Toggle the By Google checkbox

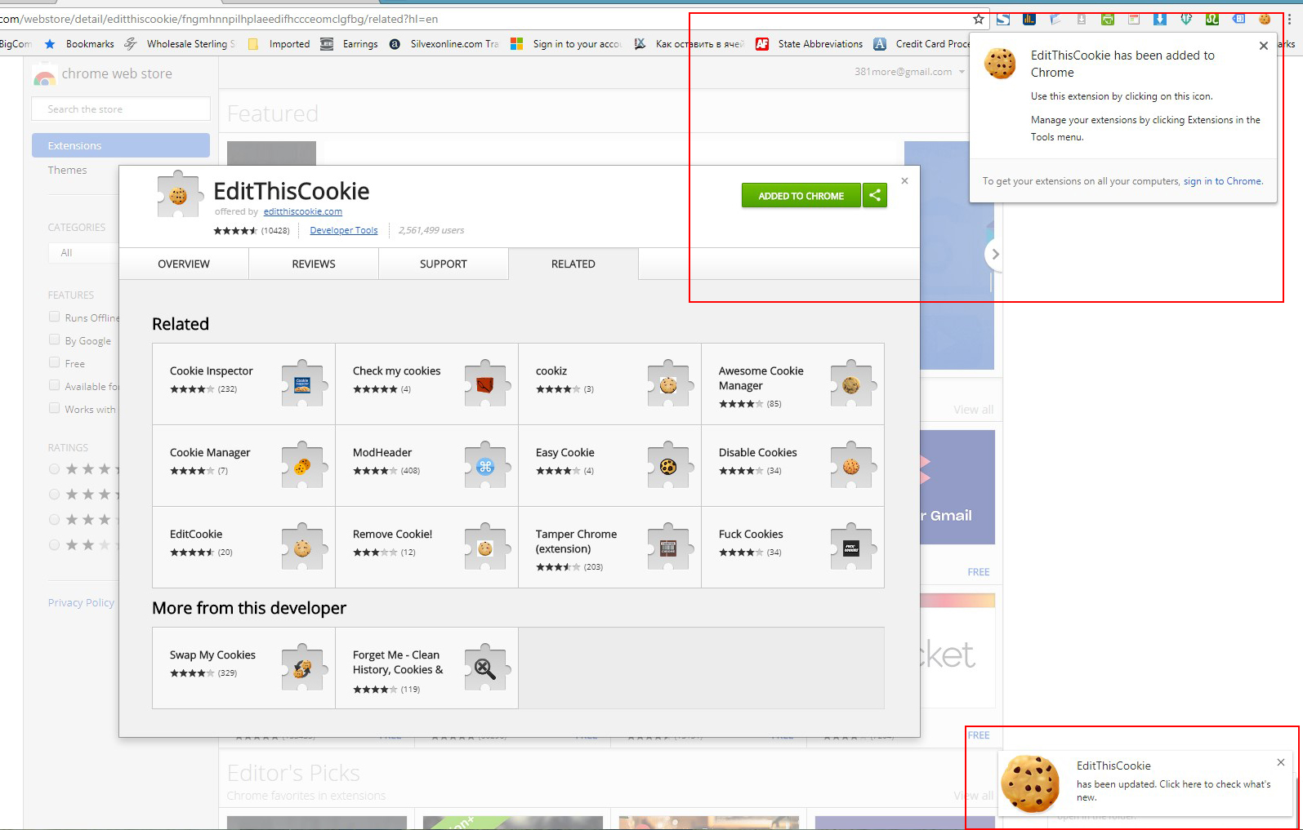(x=54, y=340)
